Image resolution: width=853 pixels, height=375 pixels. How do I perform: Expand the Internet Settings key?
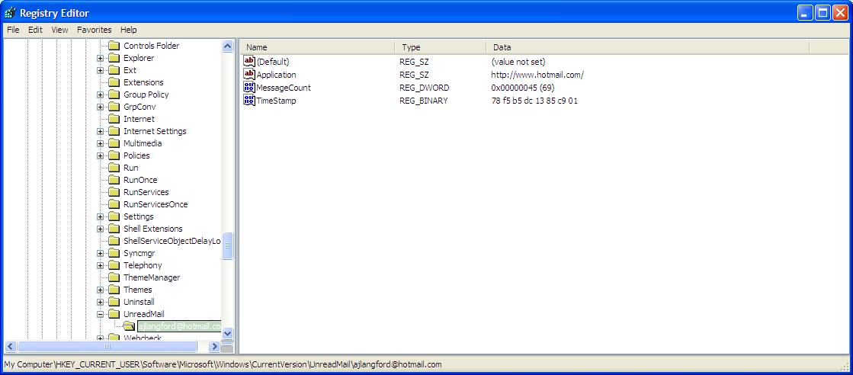pos(100,131)
